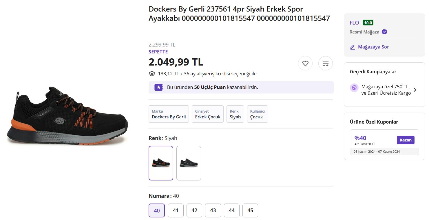Click the installment credit layers icon

pyautogui.click(x=152, y=74)
